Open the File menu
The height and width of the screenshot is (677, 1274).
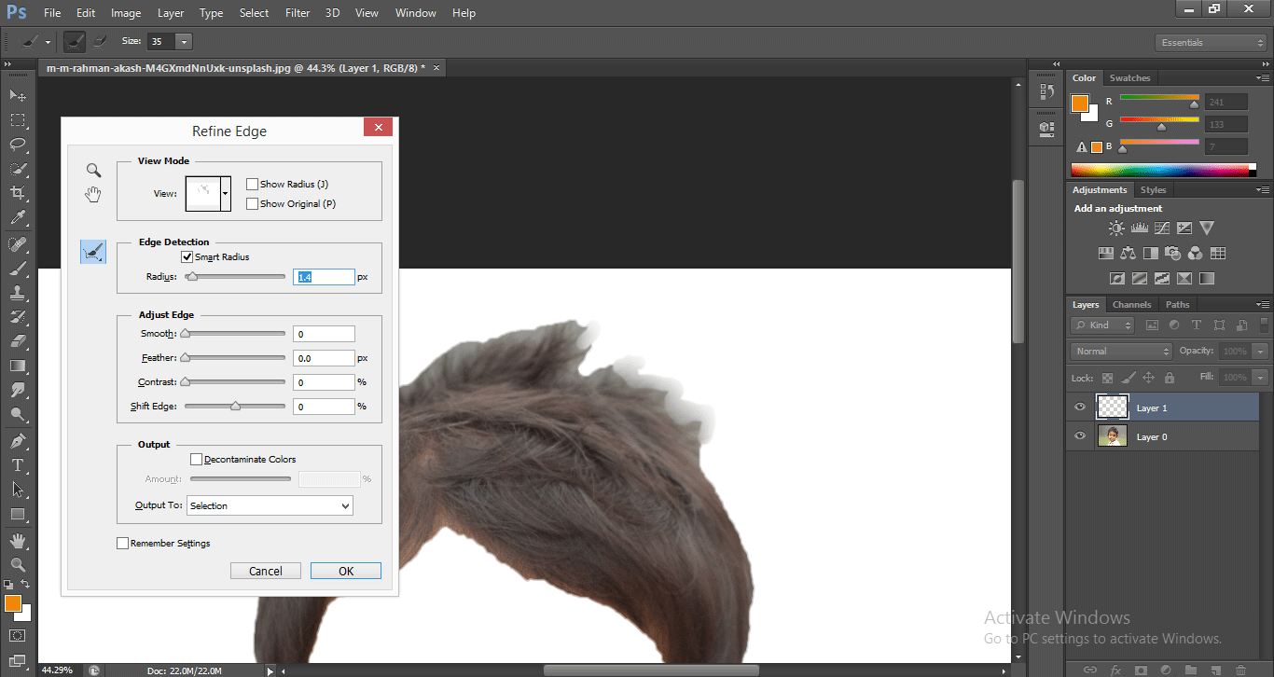(52, 13)
